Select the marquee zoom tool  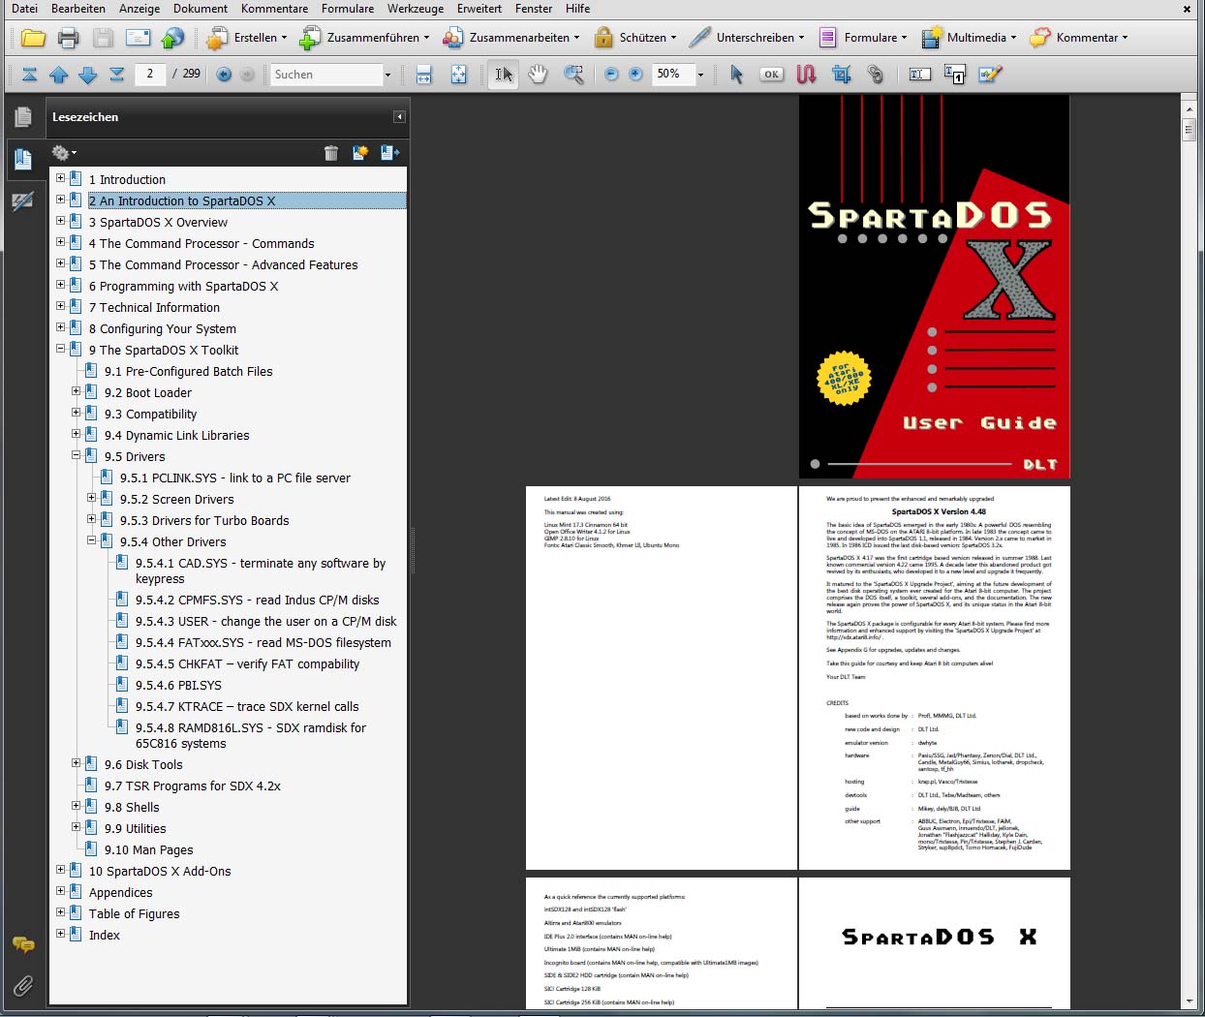573,75
